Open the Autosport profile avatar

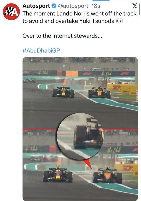coord(11,12)
